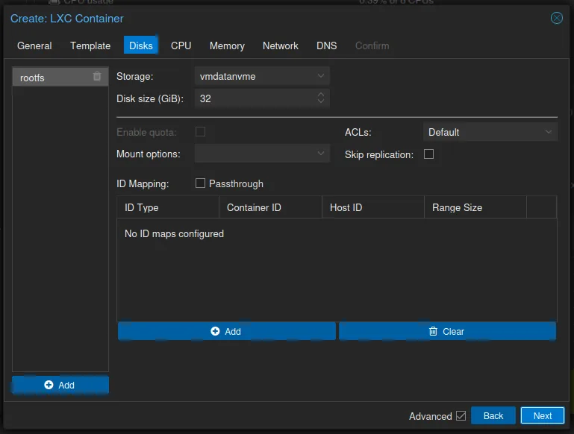This screenshot has height=434, width=574.
Task: Delete rootfs using trash icon
Action: [x=96, y=76]
